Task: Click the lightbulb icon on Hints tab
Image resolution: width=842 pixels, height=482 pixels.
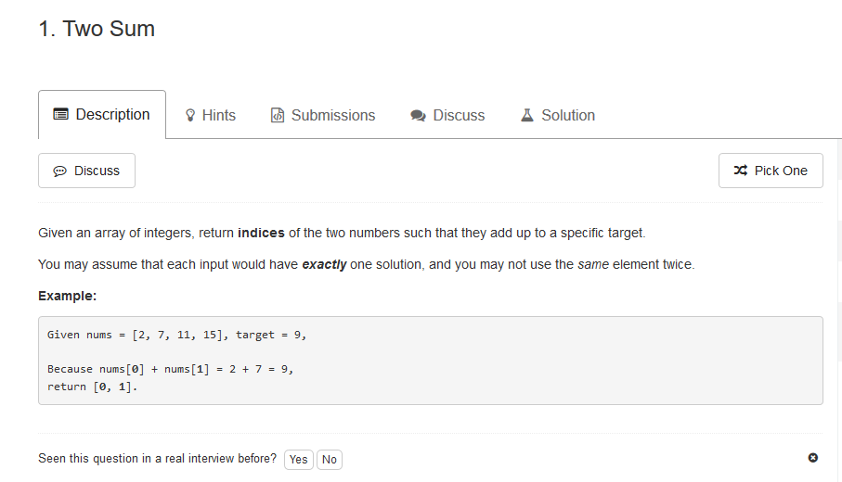Action: point(190,115)
